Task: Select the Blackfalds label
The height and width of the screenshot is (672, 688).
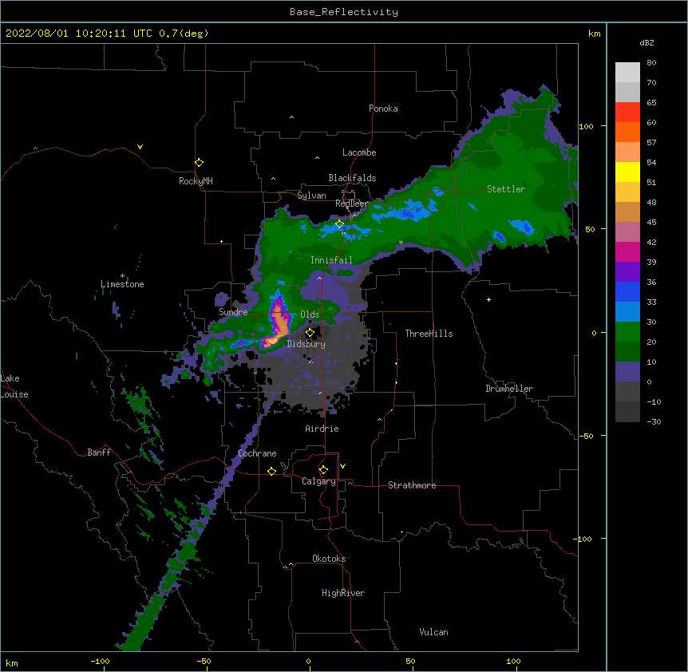Action: coord(352,178)
